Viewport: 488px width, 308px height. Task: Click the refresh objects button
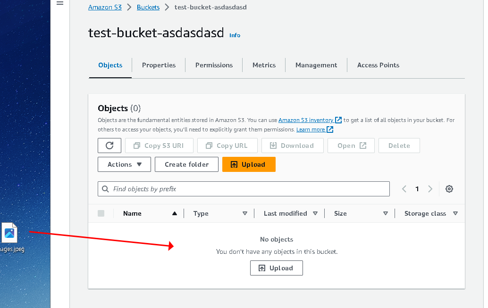(109, 146)
